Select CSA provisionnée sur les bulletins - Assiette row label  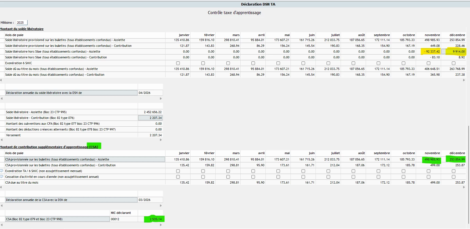point(85,159)
